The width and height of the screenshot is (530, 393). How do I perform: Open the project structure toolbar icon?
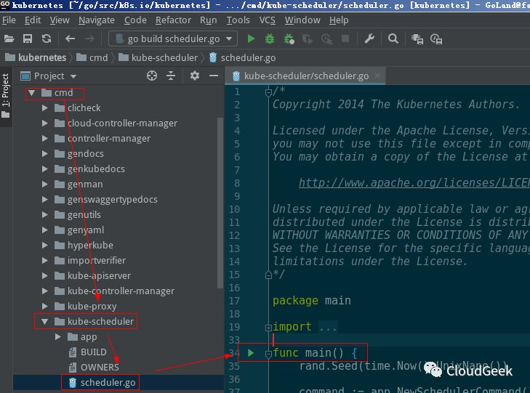pos(417,39)
